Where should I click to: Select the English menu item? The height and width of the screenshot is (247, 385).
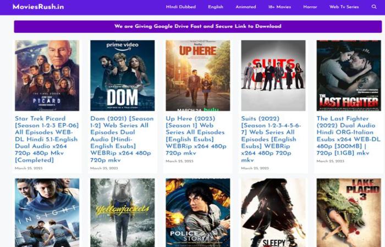point(216,7)
